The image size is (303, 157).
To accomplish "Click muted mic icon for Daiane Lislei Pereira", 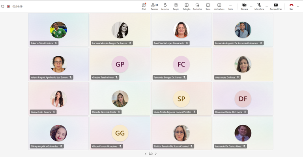I will (54, 112).
